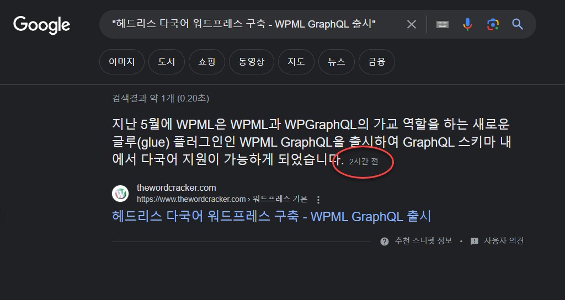
Task: Click the result URL breadcrumb 워드프레스 기본
Action: (280, 199)
